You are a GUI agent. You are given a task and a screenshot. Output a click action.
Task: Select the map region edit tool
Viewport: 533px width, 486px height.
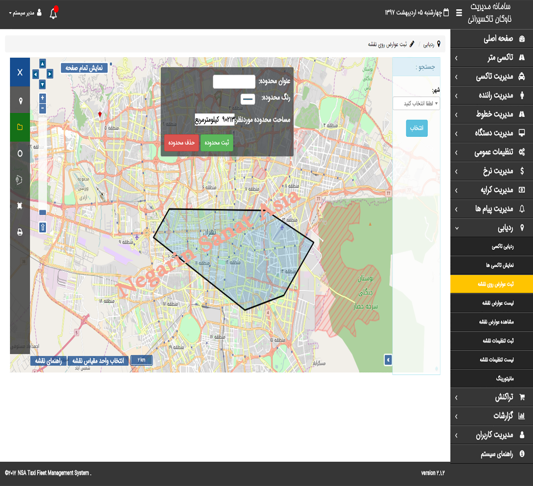click(x=19, y=180)
